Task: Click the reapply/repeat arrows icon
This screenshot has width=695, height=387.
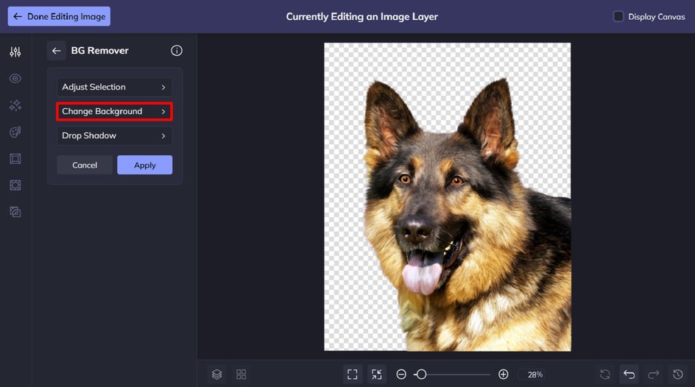Action: [604, 374]
